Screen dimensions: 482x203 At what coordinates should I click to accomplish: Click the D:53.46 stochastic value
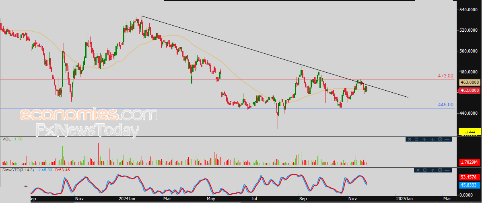pos(62,170)
